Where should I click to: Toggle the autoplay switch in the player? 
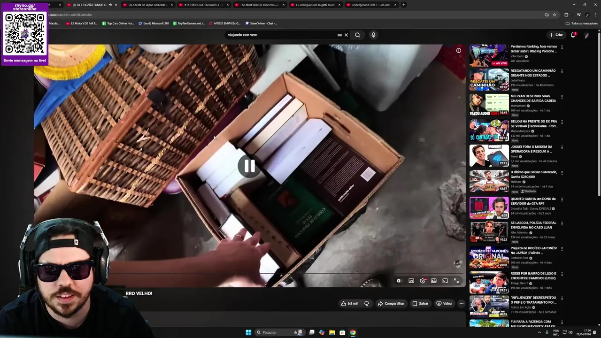tap(399, 281)
